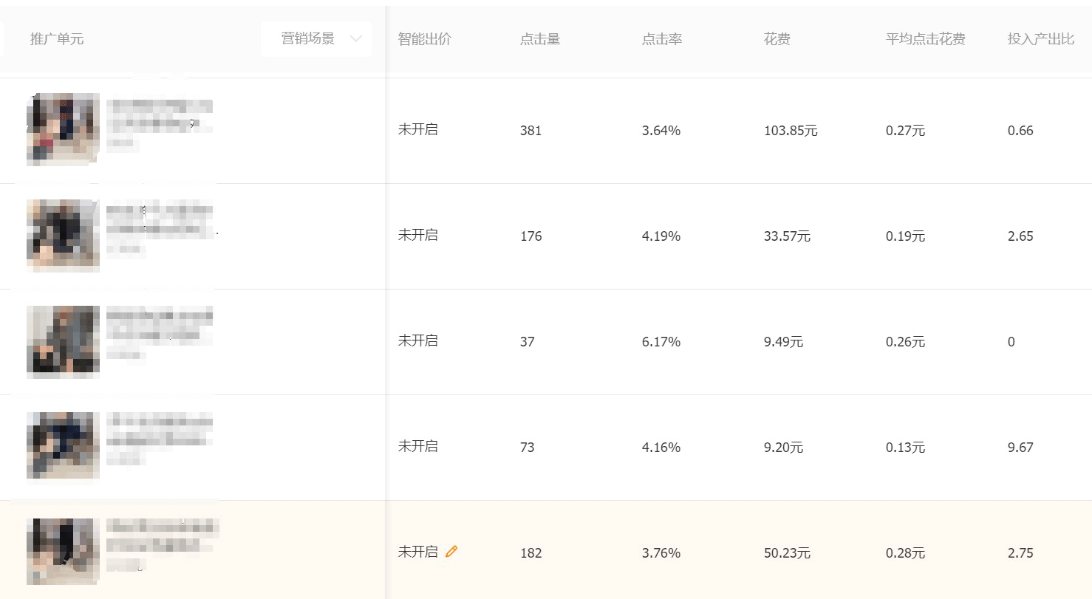Select the 9.49元 spend cell

click(783, 342)
